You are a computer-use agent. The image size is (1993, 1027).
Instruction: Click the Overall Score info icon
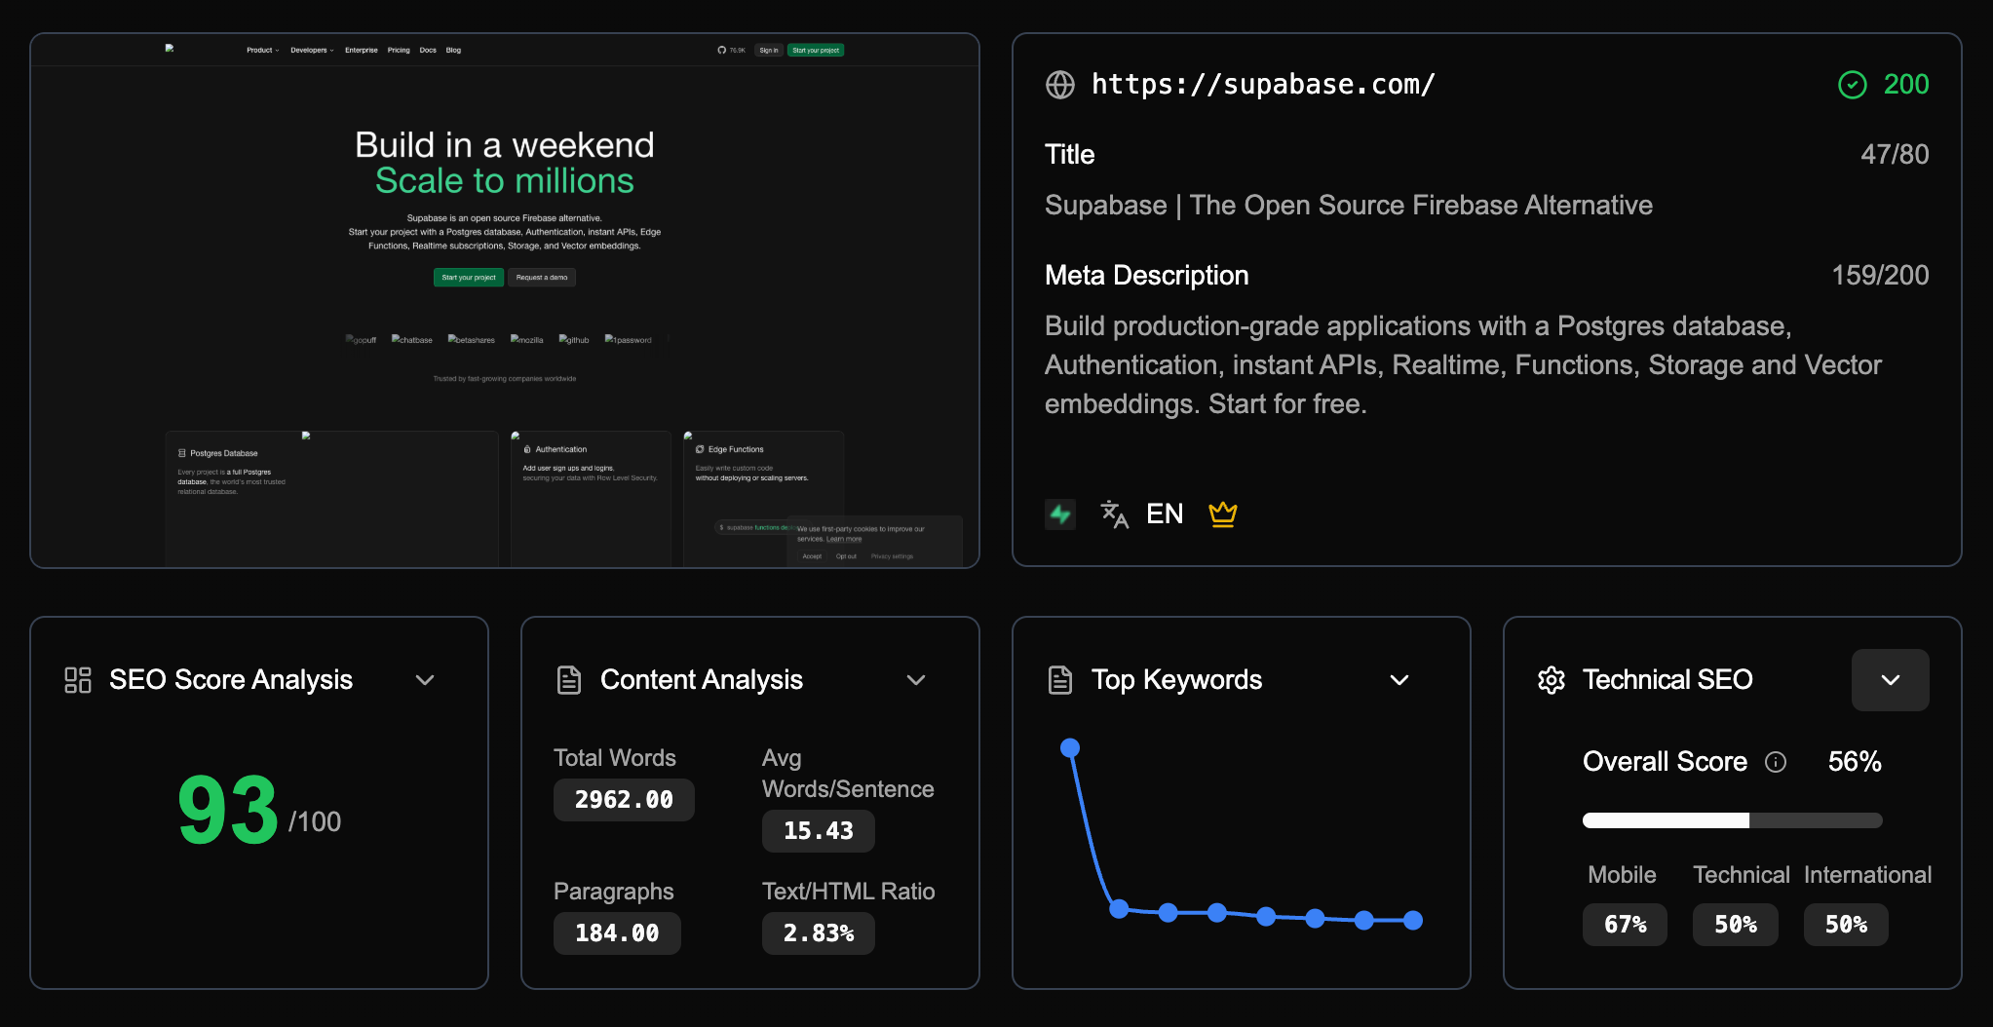pos(1776,762)
